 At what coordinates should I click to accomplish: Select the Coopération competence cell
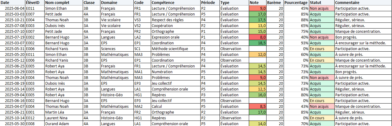click(x=176, y=26)
